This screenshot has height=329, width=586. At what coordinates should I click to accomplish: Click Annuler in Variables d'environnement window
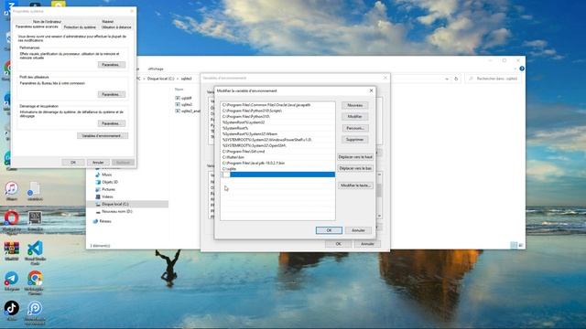367,244
